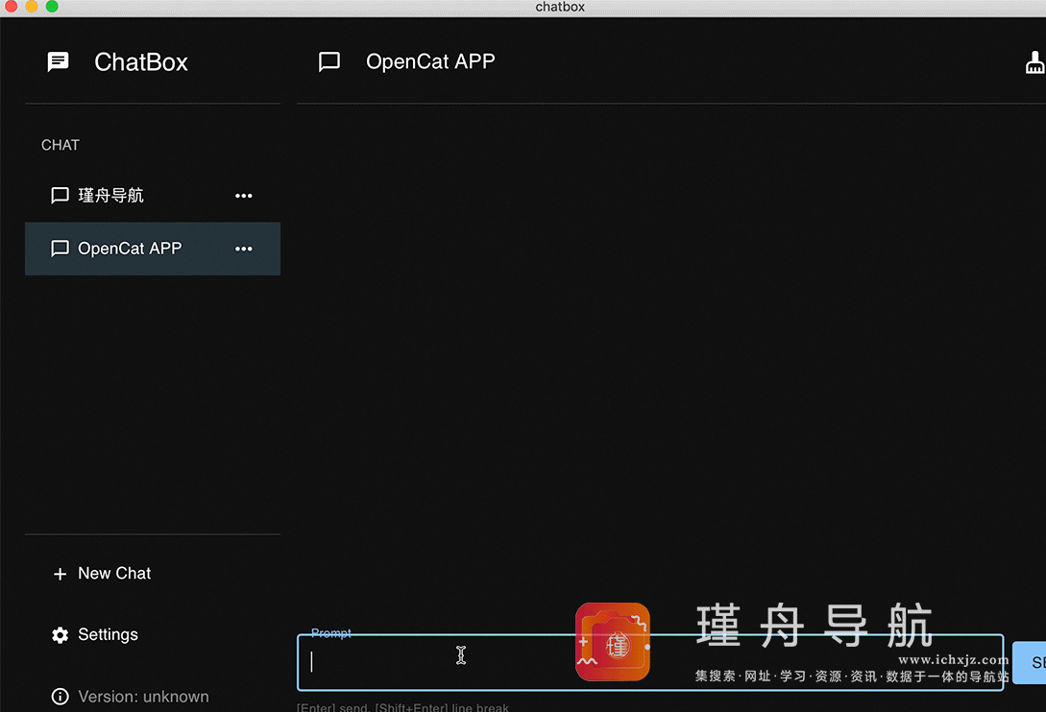The image size is (1046, 712).
Task: Click the chat bubble icon on the OpenCat APP entry
Action: (60, 248)
